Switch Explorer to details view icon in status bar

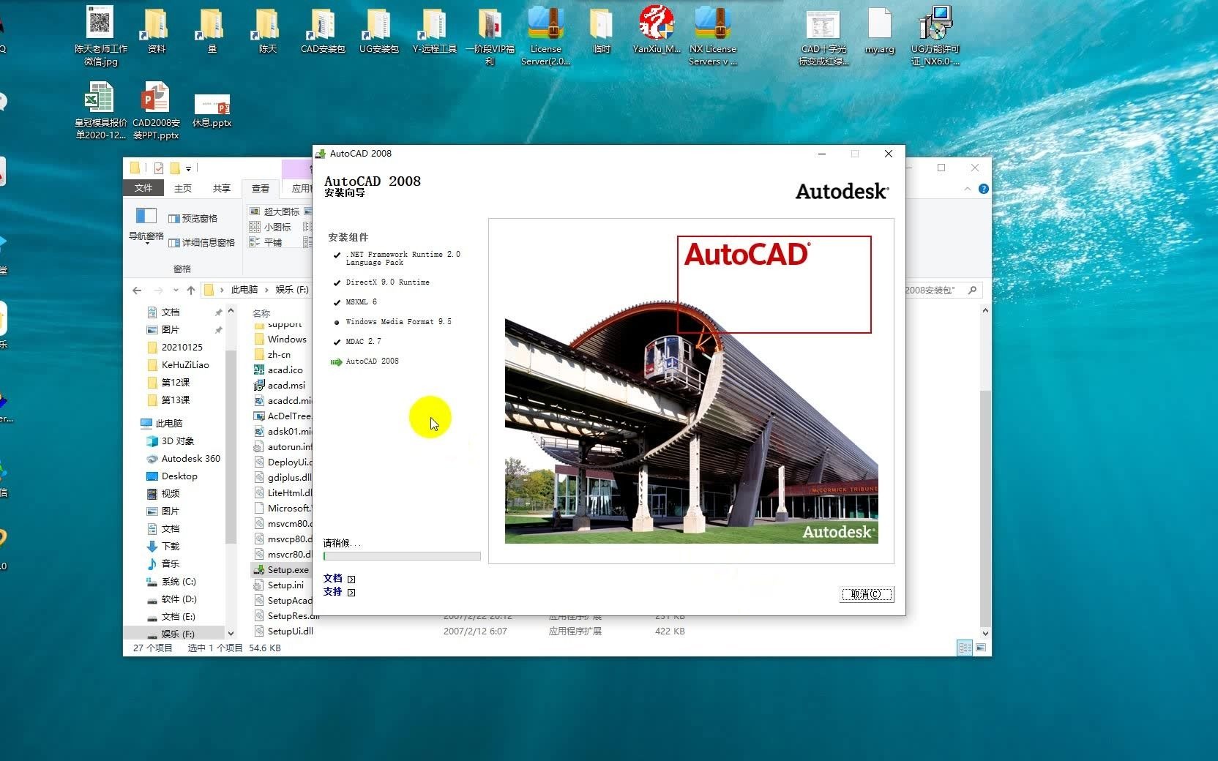[x=965, y=648]
